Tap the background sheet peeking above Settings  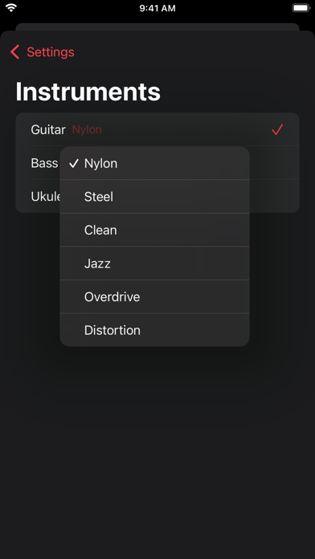pyautogui.click(x=157, y=27)
